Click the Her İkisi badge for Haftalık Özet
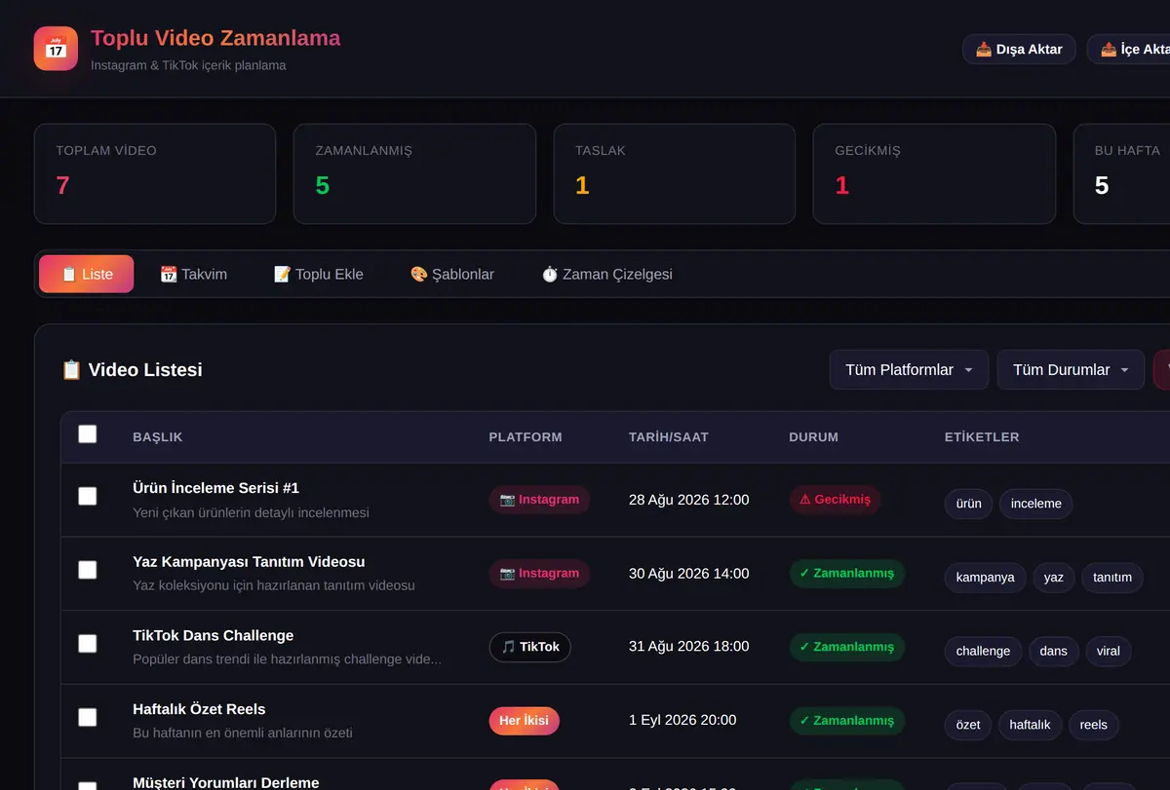The height and width of the screenshot is (790, 1170). tap(524, 721)
